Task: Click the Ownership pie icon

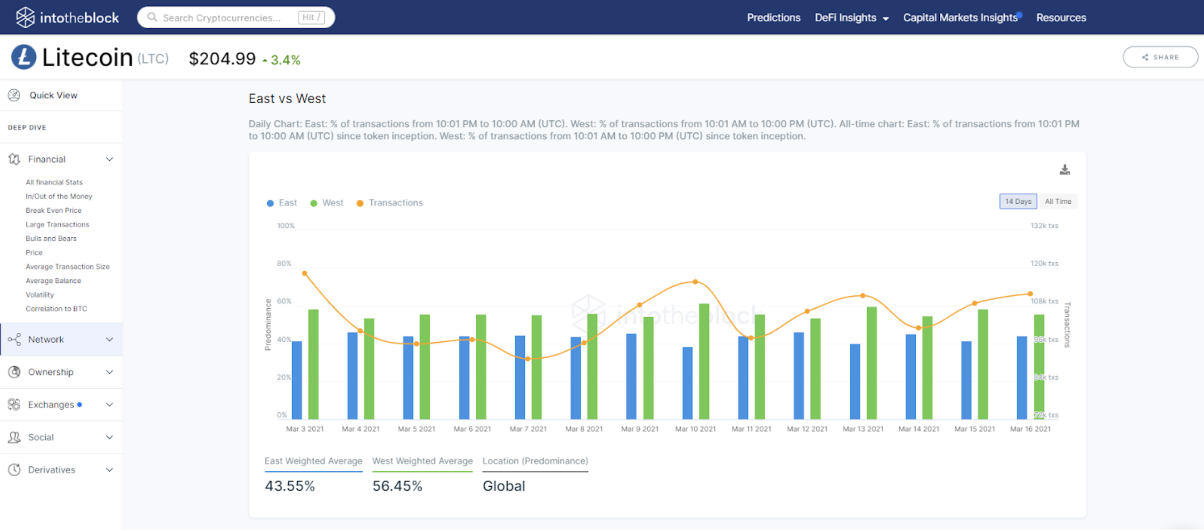Action: 14,372
